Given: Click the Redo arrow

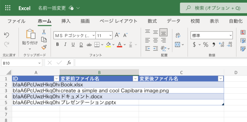Looking at the screenshot, I should 6,45.
